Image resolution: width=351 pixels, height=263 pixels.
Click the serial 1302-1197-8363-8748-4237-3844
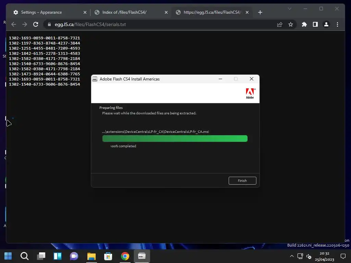pyautogui.click(x=44, y=43)
